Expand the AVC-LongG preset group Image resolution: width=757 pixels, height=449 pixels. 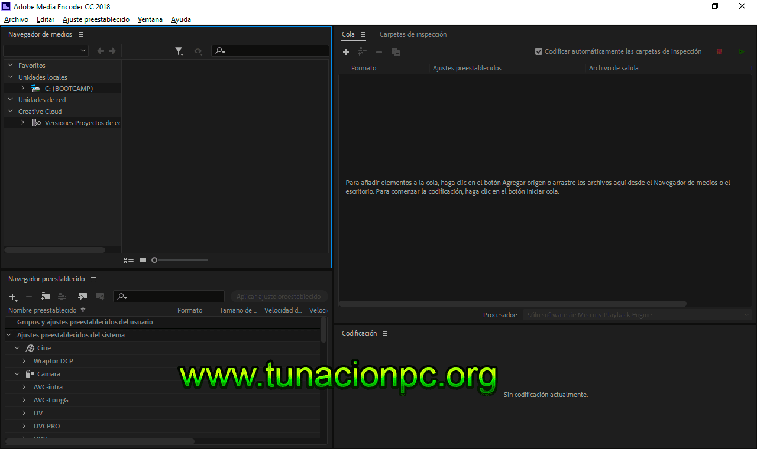pyautogui.click(x=24, y=400)
